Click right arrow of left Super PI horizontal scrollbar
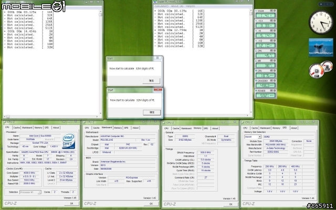336x210 pixels. (97, 117)
